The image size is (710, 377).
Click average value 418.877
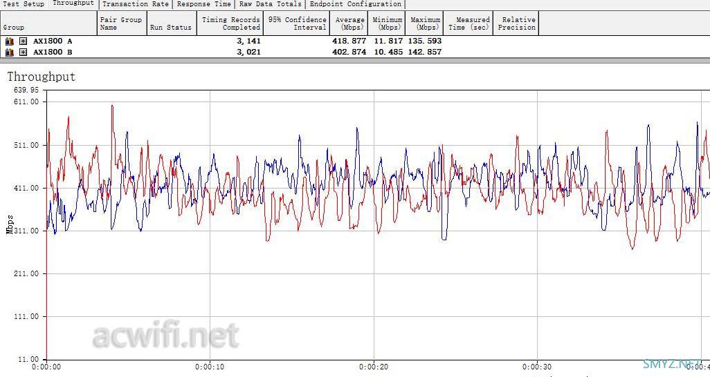(349, 41)
